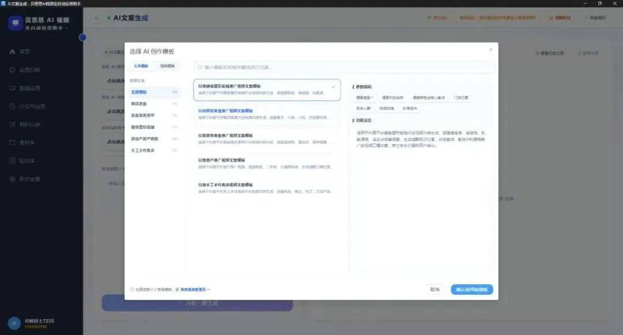
Task: Click the orange points link in the header
Action: click(560, 18)
